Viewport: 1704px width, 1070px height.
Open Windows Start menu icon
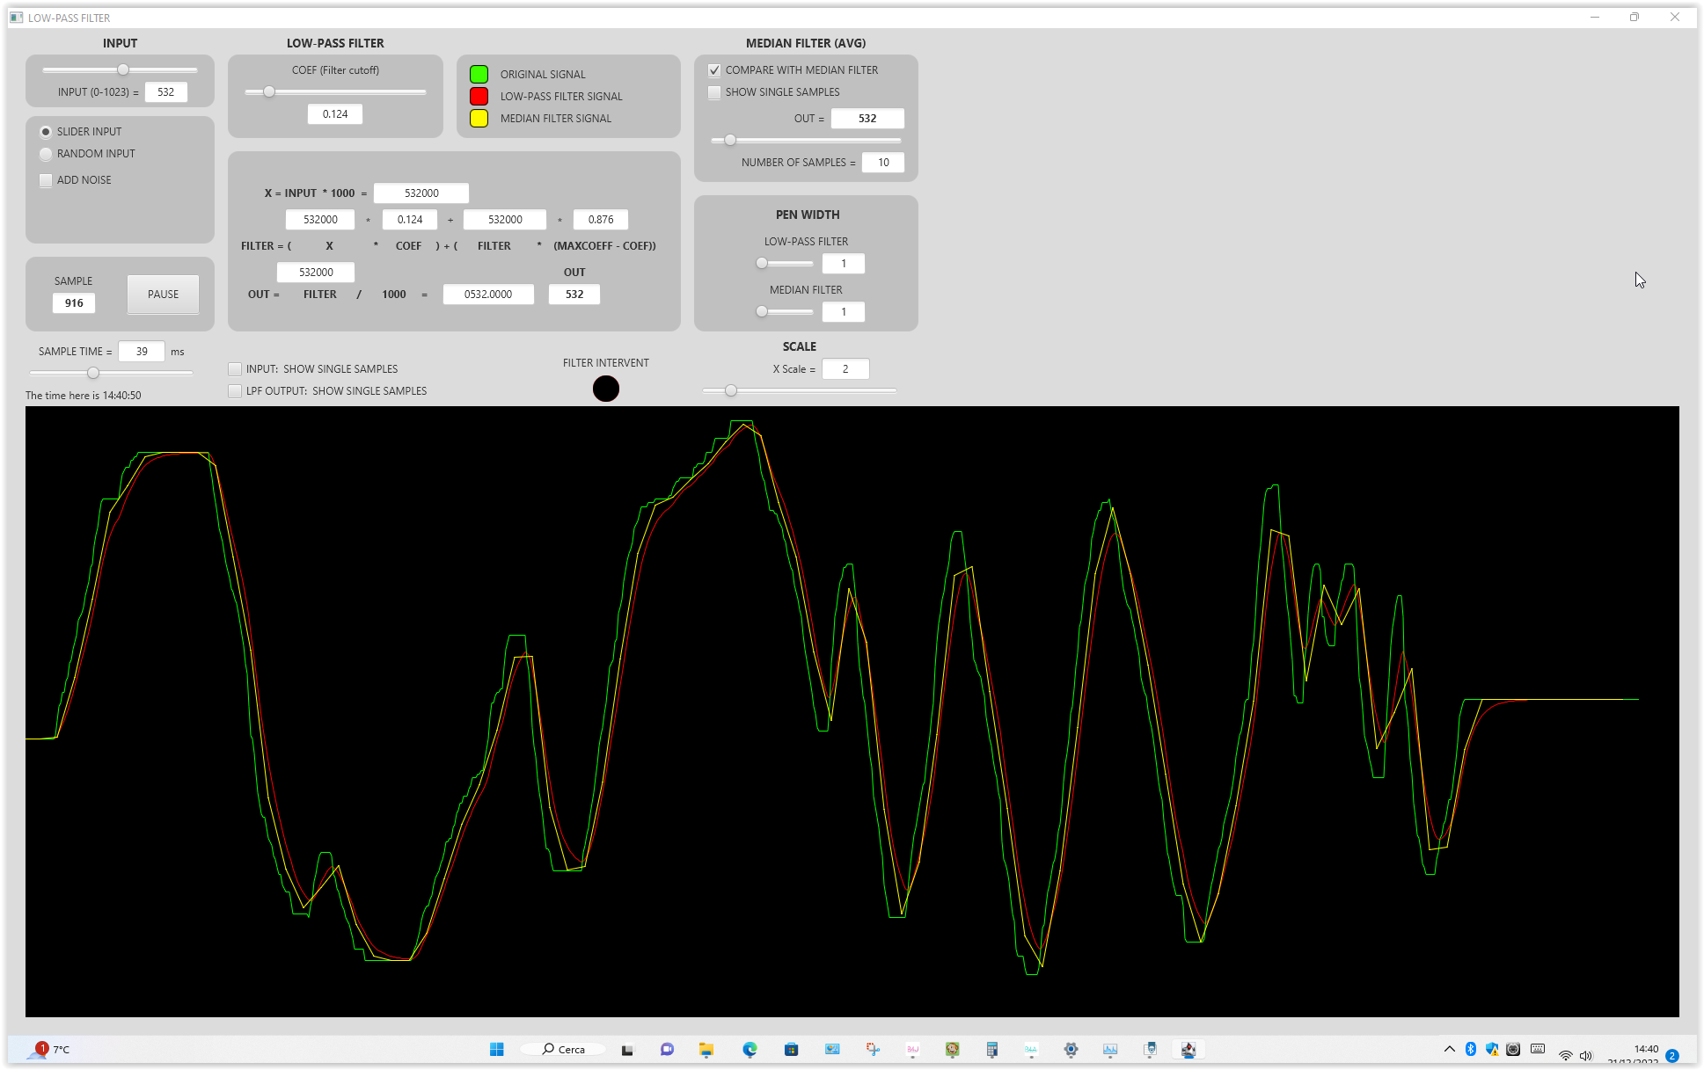(496, 1049)
